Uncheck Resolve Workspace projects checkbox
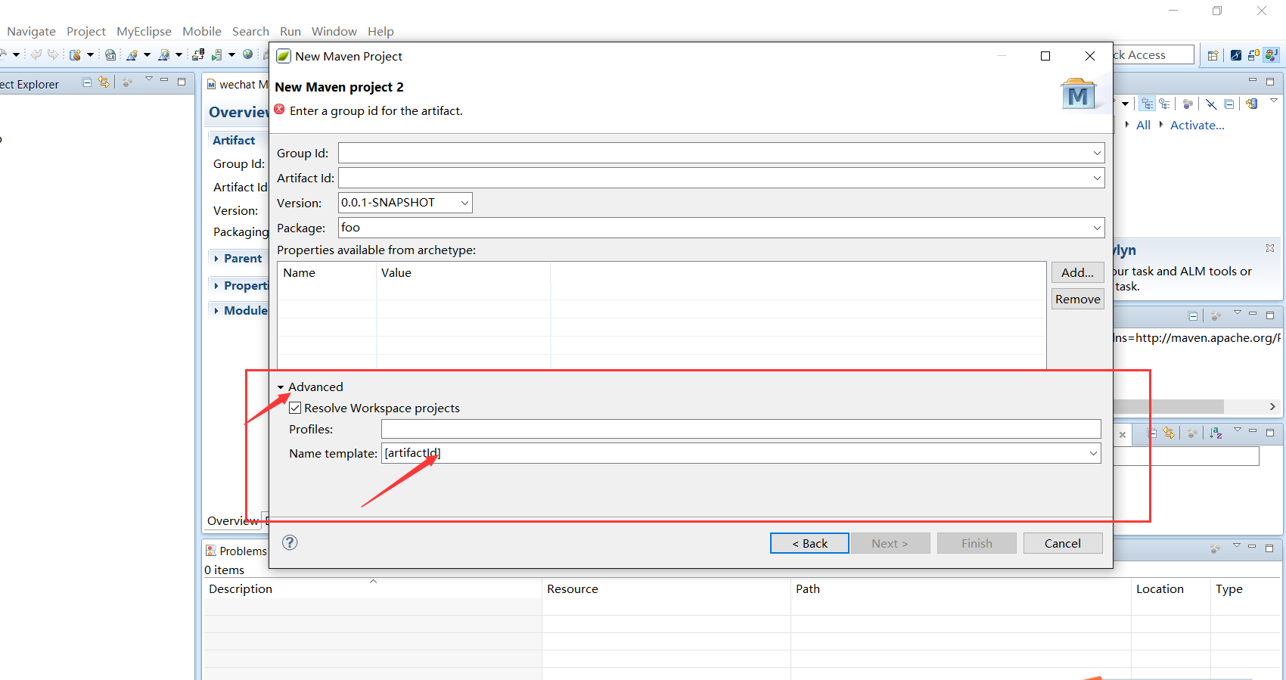The image size is (1286, 680). (296, 408)
